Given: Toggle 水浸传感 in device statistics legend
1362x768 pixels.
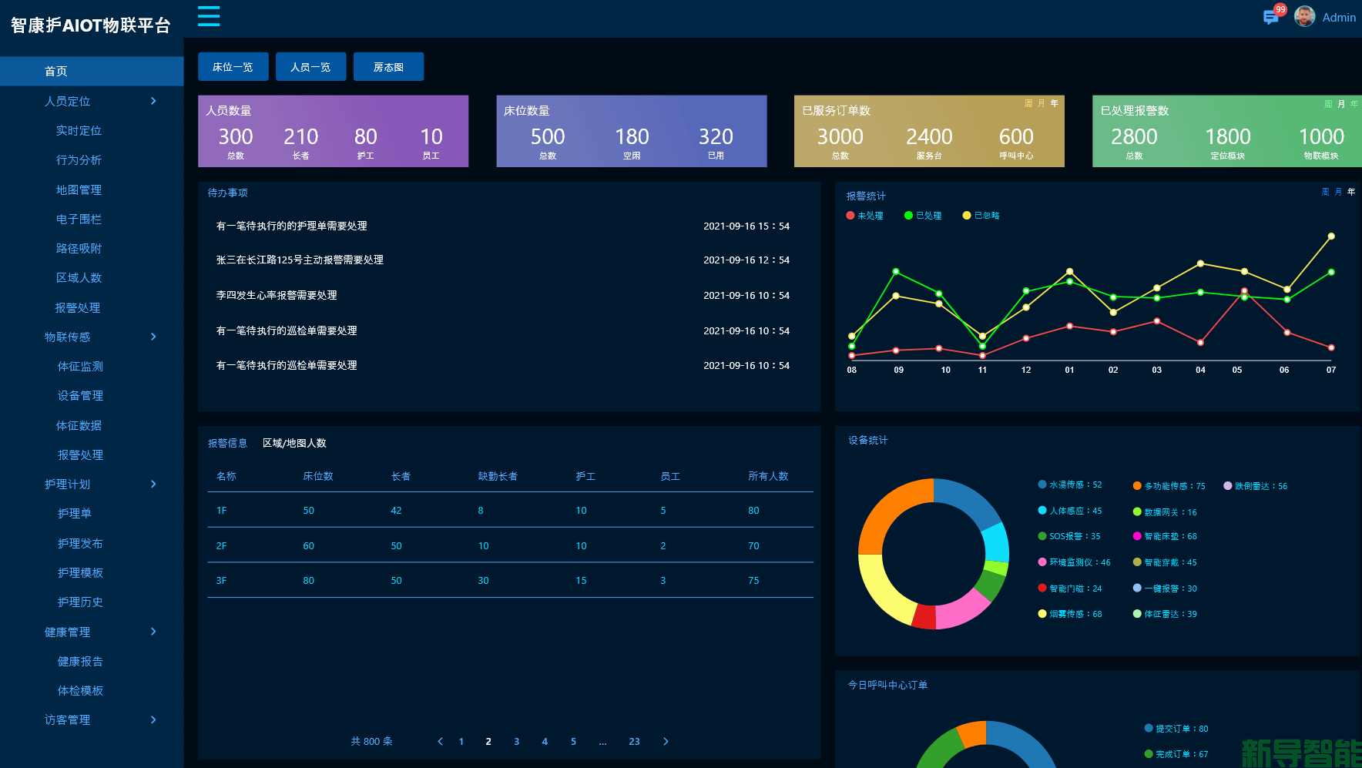Looking at the screenshot, I should pyautogui.click(x=1070, y=485).
